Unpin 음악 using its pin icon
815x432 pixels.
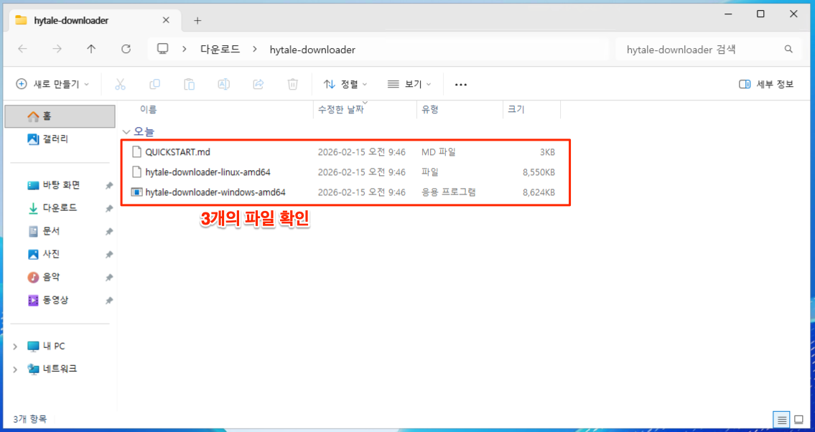pyautogui.click(x=109, y=277)
